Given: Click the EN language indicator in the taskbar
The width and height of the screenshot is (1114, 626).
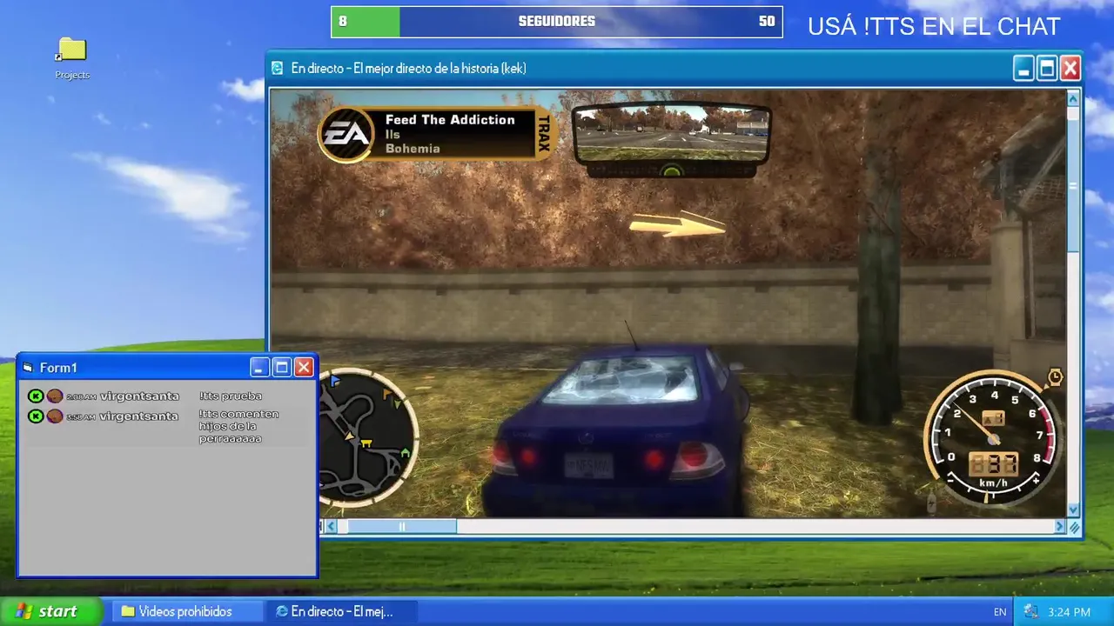Looking at the screenshot, I should point(1000,612).
